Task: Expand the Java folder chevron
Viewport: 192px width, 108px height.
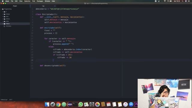Action: pyautogui.click(x=3, y=16)
